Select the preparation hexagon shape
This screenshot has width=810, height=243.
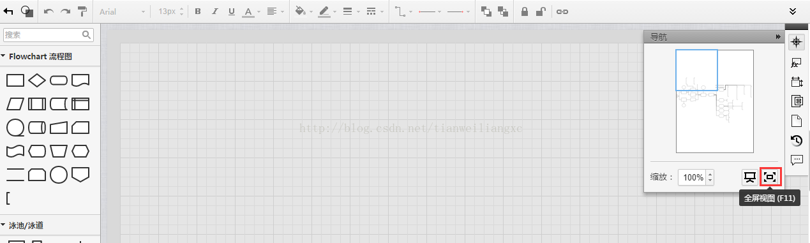pos(80,151)
